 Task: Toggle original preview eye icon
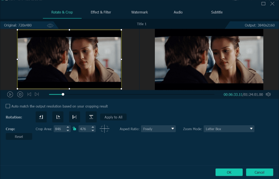pyautogui.click(x=50, y=26)
